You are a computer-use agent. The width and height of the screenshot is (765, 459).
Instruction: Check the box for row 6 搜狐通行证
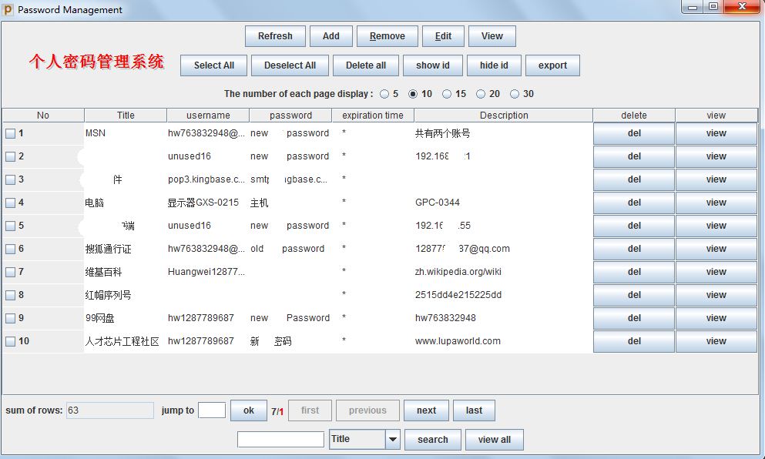coord(10,250)
